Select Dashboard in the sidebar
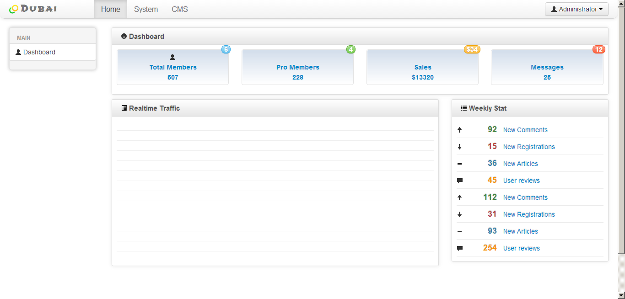The image size is (625, 299). coord(53,52)
